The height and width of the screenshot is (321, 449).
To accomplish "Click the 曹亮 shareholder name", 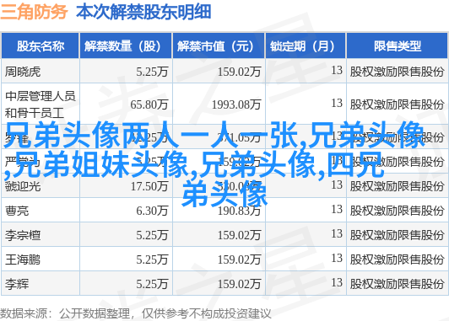I will click(x=17, y=211).
